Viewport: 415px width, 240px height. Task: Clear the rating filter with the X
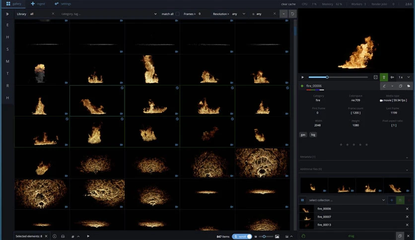[x=275, y=14]
